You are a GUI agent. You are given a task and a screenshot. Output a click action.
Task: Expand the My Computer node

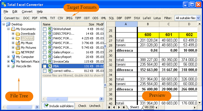[9, 57]
